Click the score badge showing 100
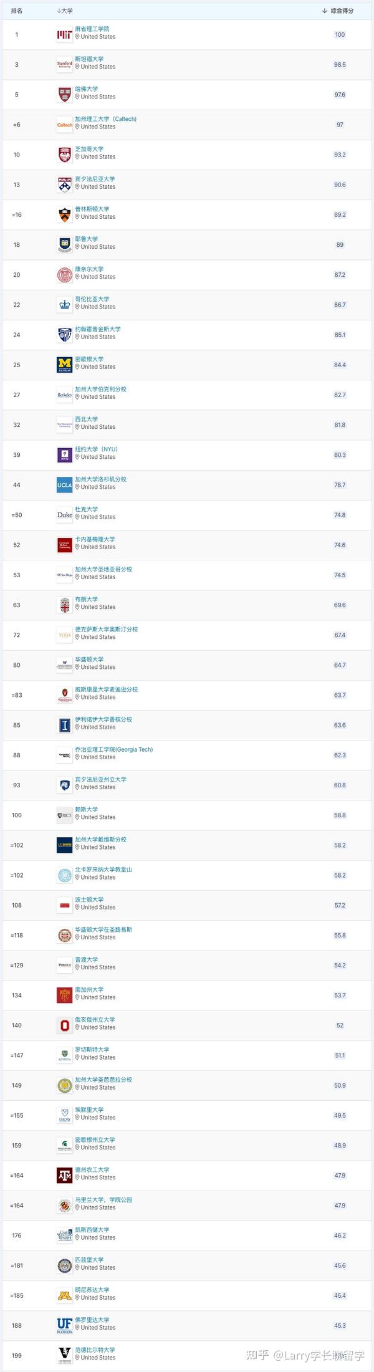The width and height of the screenshot is (374, 1372). tap(339, 35)
